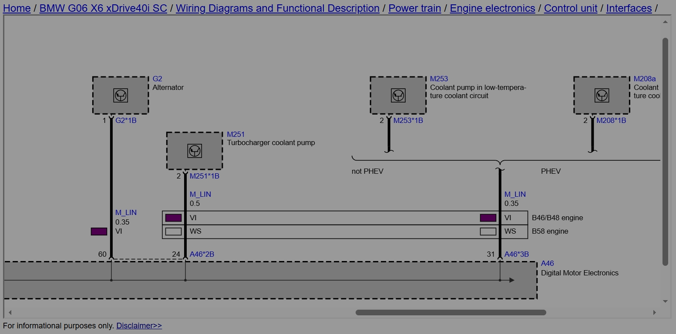Click the scroll-up arrow of the vertical scrollbar
The width and height of the screenshot is (676, 334).
[665, 22]
